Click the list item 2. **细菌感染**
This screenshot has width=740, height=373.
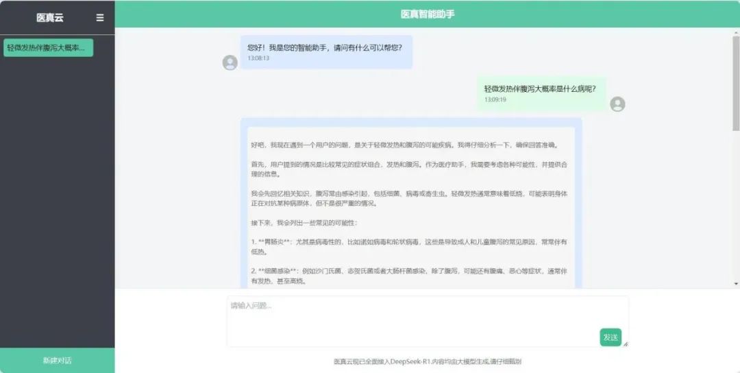[409, 276]
